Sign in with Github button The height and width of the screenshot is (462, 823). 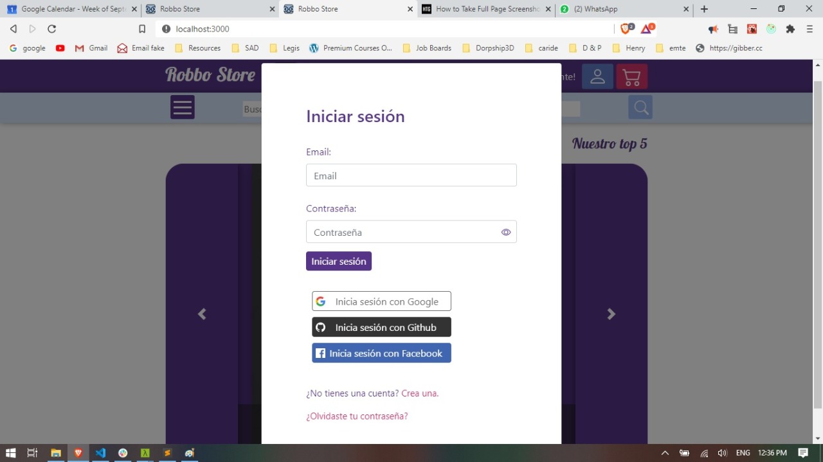381,327
